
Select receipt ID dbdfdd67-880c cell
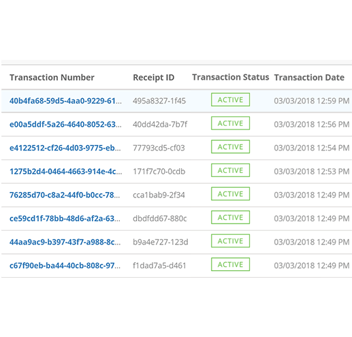coord(160,219)
